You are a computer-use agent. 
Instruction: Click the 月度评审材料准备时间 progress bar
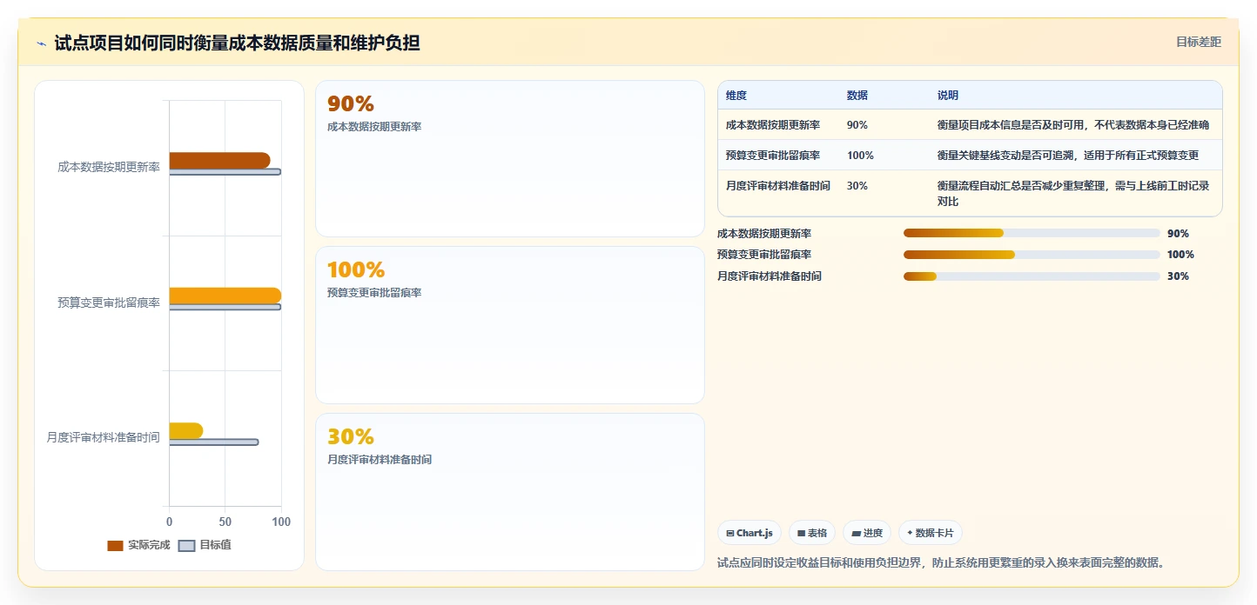[x=1032, y=276]
